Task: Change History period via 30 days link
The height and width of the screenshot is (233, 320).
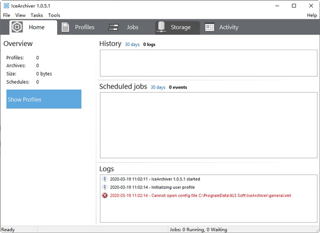Action: tap(132, 45)
